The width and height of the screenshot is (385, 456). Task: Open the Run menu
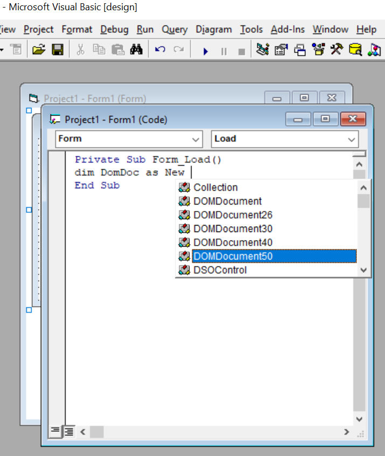coord(145,30)
